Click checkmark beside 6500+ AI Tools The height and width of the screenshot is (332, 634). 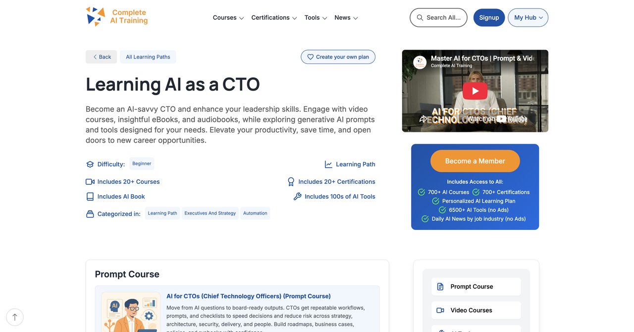click(x=443, y=210)
